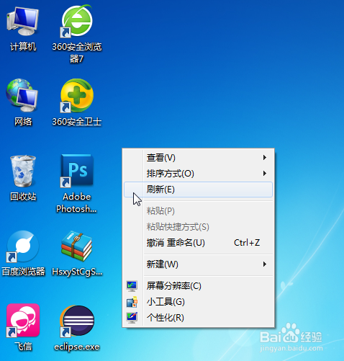The image size is (344, 361).
Task: Choose 个性化(R) from the context menu
Action: pos(198,318)
